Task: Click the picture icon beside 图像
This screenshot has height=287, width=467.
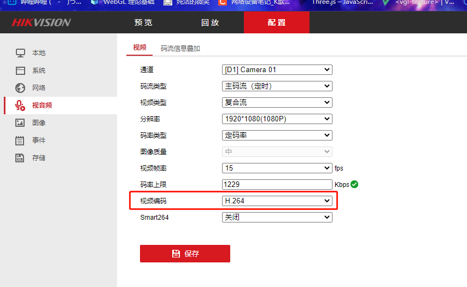Action: pos(20,122)
